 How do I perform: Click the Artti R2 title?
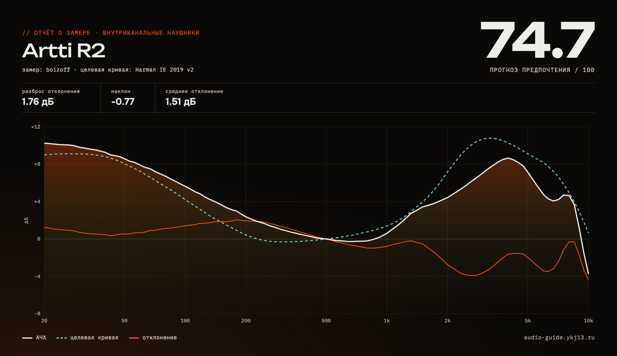64,51
